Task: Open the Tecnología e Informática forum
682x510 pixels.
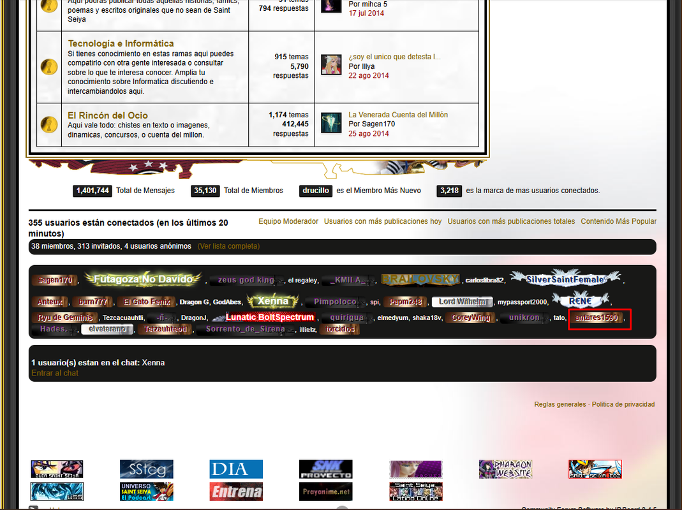Action: (121, 43)
